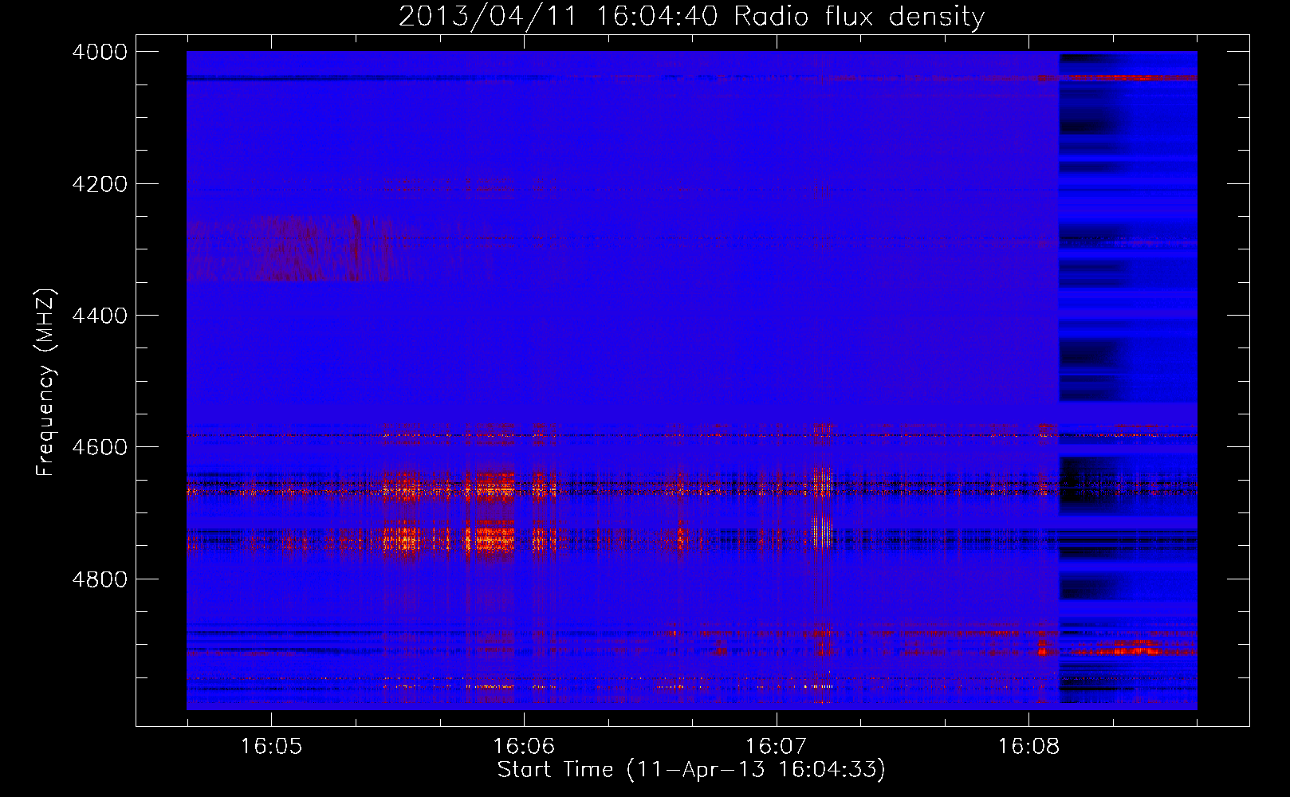1290x797 pixels.
Task: Click the 4200 frequency axis label
Action: [100, 184]
